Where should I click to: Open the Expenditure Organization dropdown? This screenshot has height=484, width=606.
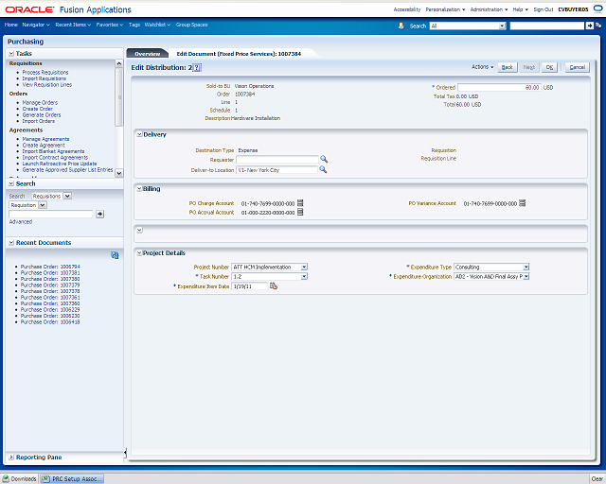[x=526, y=276]
